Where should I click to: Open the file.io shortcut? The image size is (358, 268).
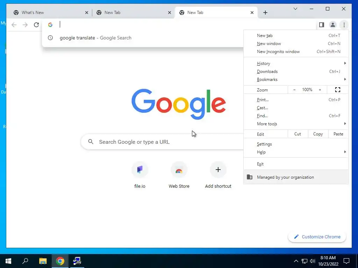pyautogui.click(x=140, y=175)
